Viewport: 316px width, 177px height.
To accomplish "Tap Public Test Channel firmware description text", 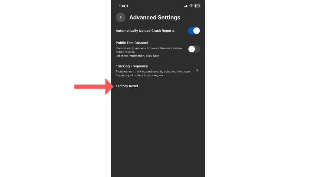I will pos(149,50).
